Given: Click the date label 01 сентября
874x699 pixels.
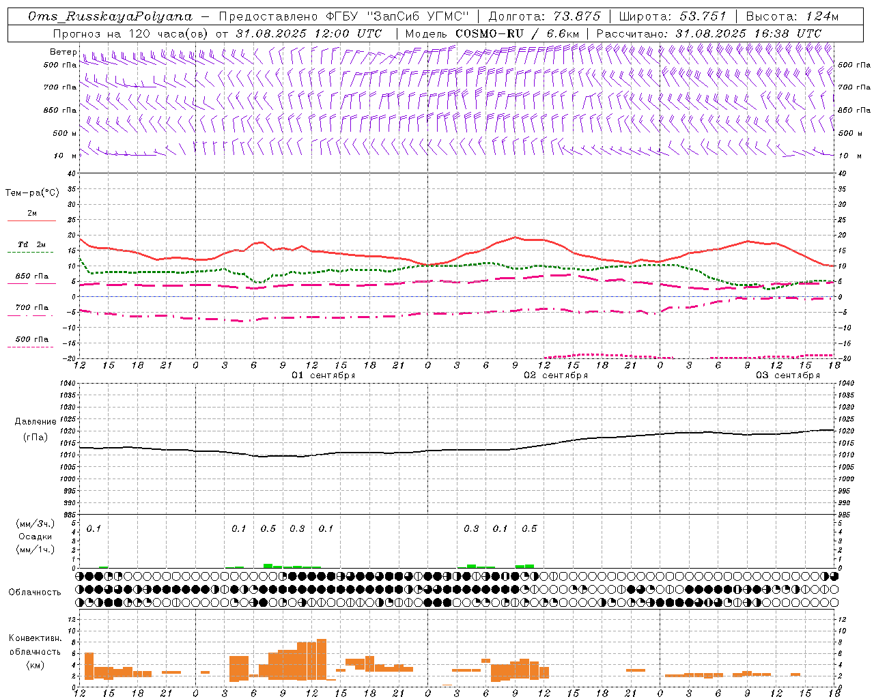Looking at the screenshot, I should tap(324, 375).
